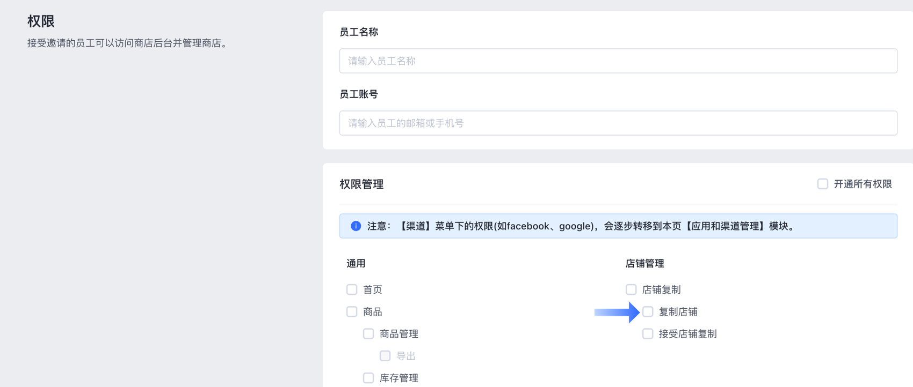The height and width of the screenshot is (387, 913).
Task: Enable the 开通所有权限 checkbox
Action: (x=822, y=184)
